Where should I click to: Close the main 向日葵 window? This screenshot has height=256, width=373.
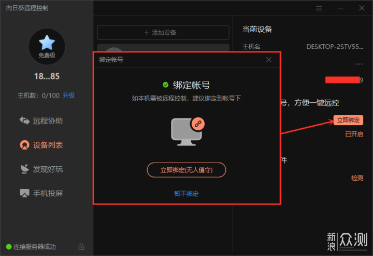pyautogui.click(x=362, y=8)
